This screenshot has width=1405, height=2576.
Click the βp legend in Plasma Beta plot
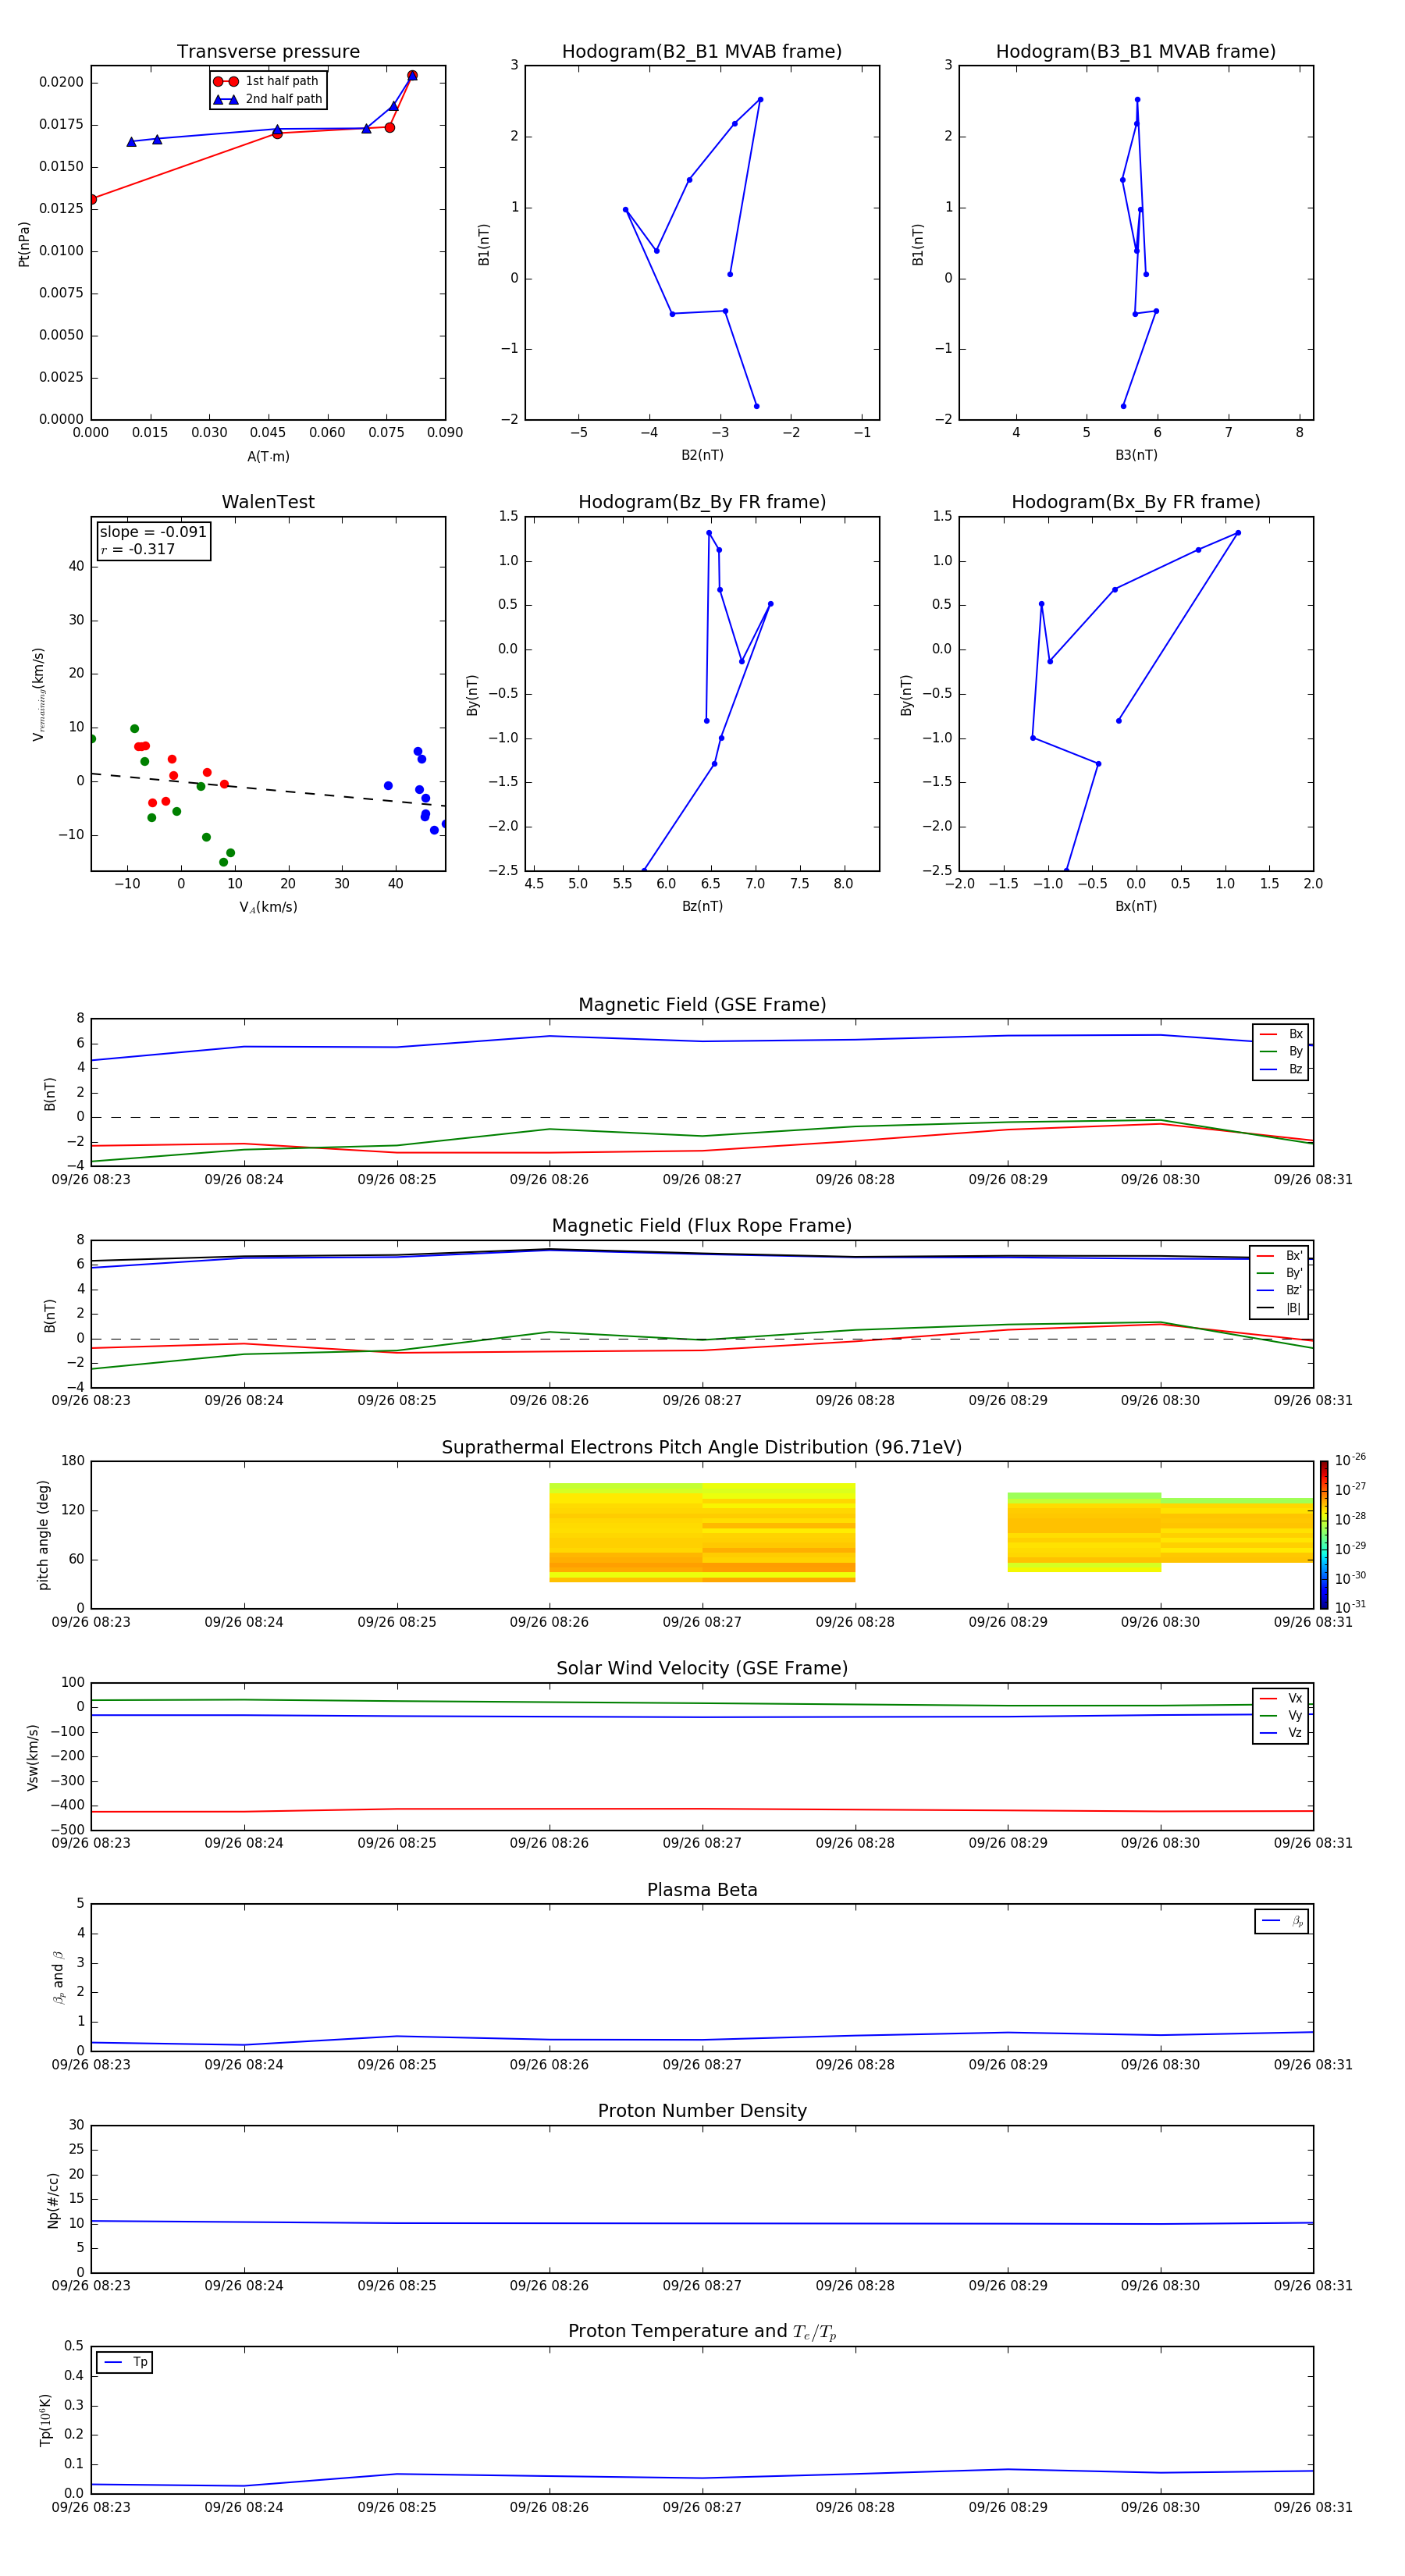click(1282, 1921)
